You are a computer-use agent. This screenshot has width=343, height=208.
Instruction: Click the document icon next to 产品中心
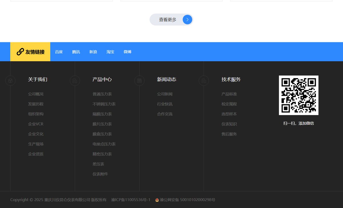coord(75,81)
